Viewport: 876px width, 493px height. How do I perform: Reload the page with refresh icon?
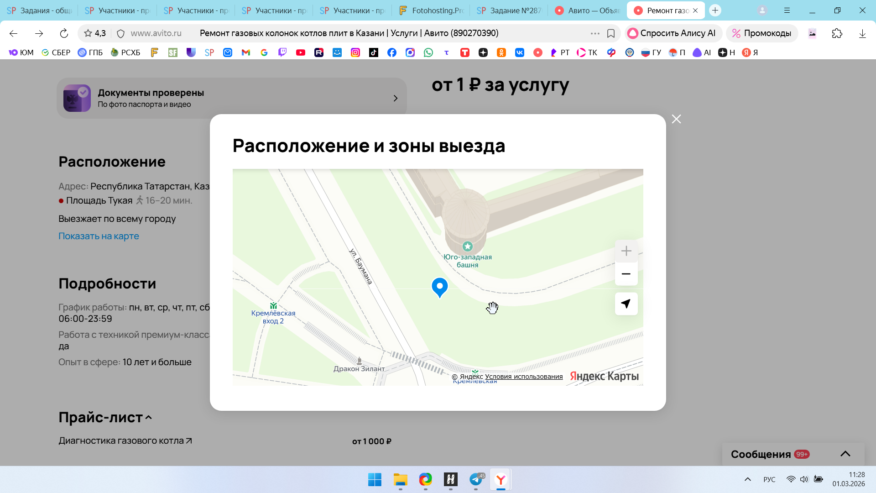[64, 33]
